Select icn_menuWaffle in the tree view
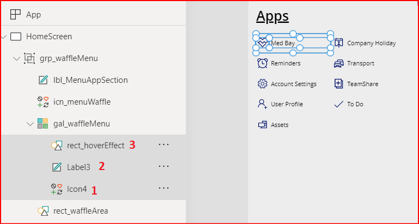 [x=82, y=101]
